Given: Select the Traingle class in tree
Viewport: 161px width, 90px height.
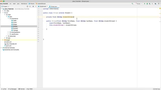Looking at the screenshot, I should point(15,30).
